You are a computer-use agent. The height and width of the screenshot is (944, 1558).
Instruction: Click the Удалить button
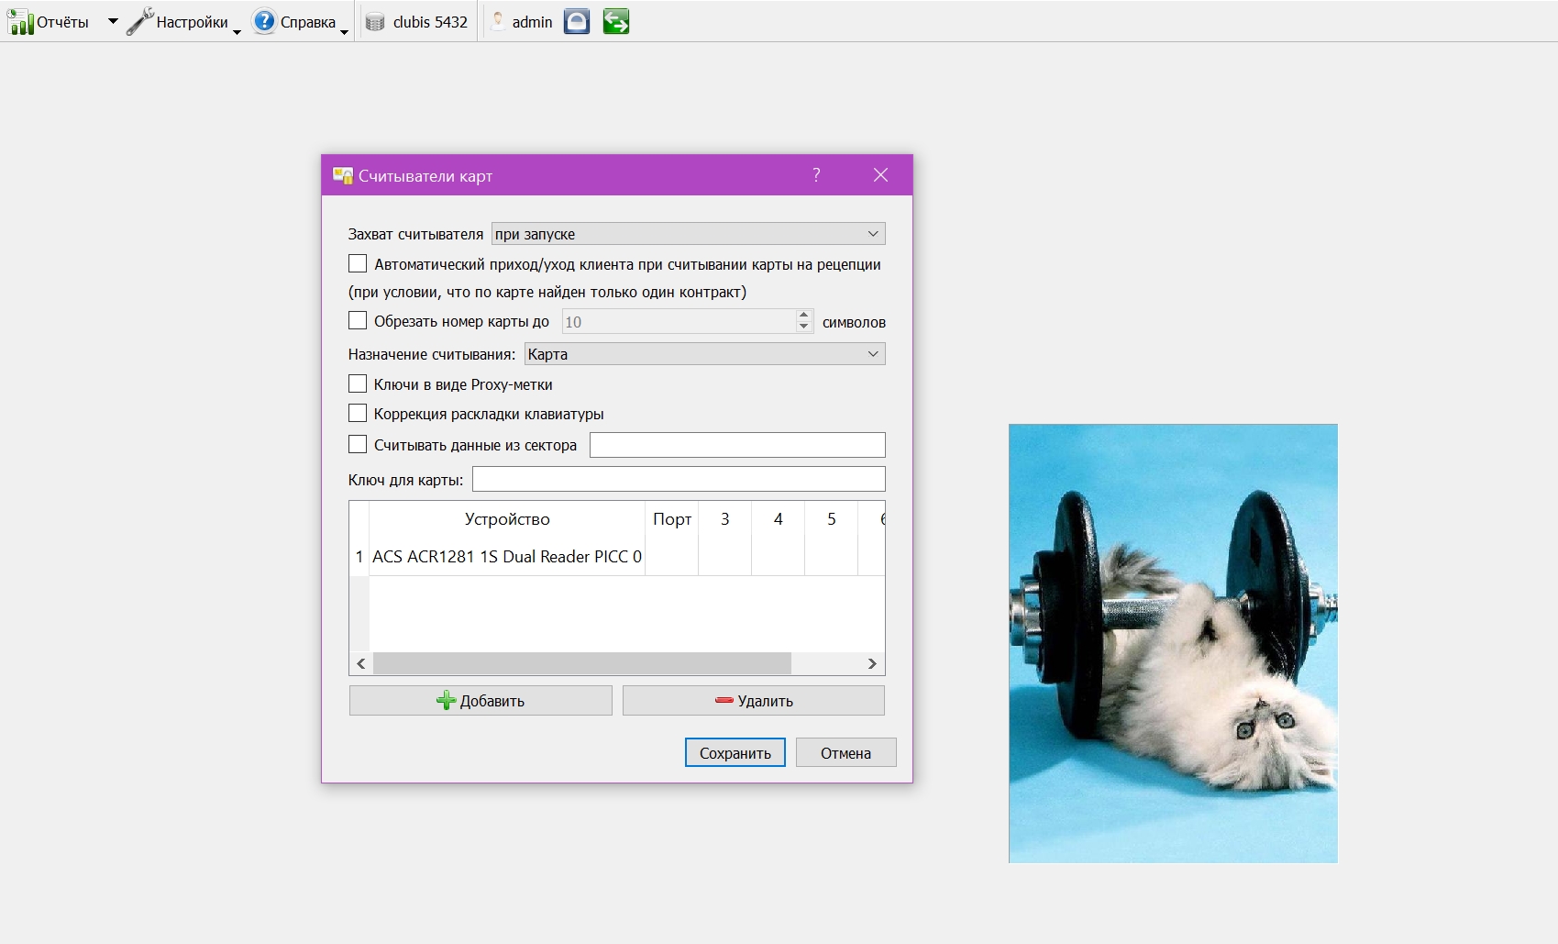pyautogui.click(x=754, y=701)
